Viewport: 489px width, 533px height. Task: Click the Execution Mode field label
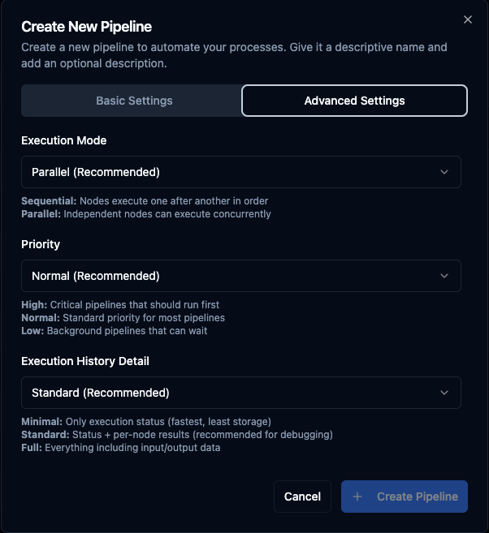[x=64, y=140]
